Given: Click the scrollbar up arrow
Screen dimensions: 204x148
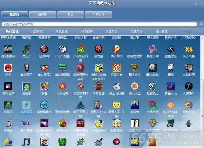Looking at the screenshot, I should pos(202,38).
